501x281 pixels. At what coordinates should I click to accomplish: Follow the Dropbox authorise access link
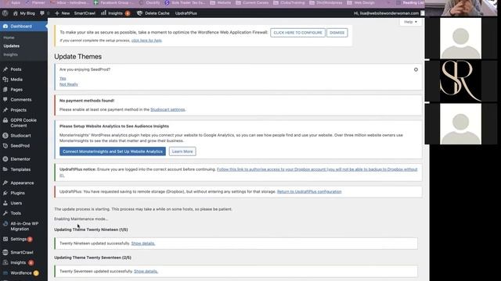click(317, 169)
